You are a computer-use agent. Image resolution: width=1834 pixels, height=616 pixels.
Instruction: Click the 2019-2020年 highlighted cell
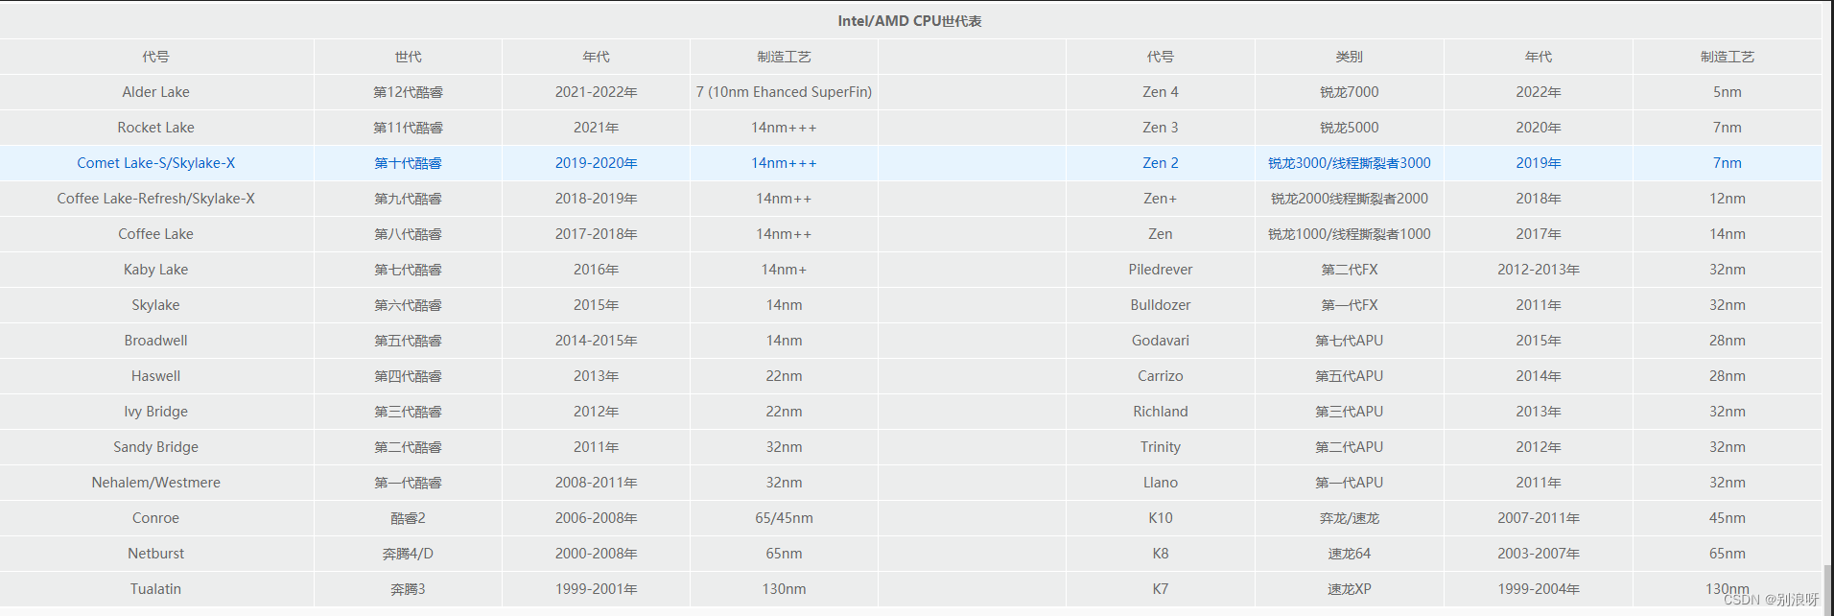click(596, 163)
